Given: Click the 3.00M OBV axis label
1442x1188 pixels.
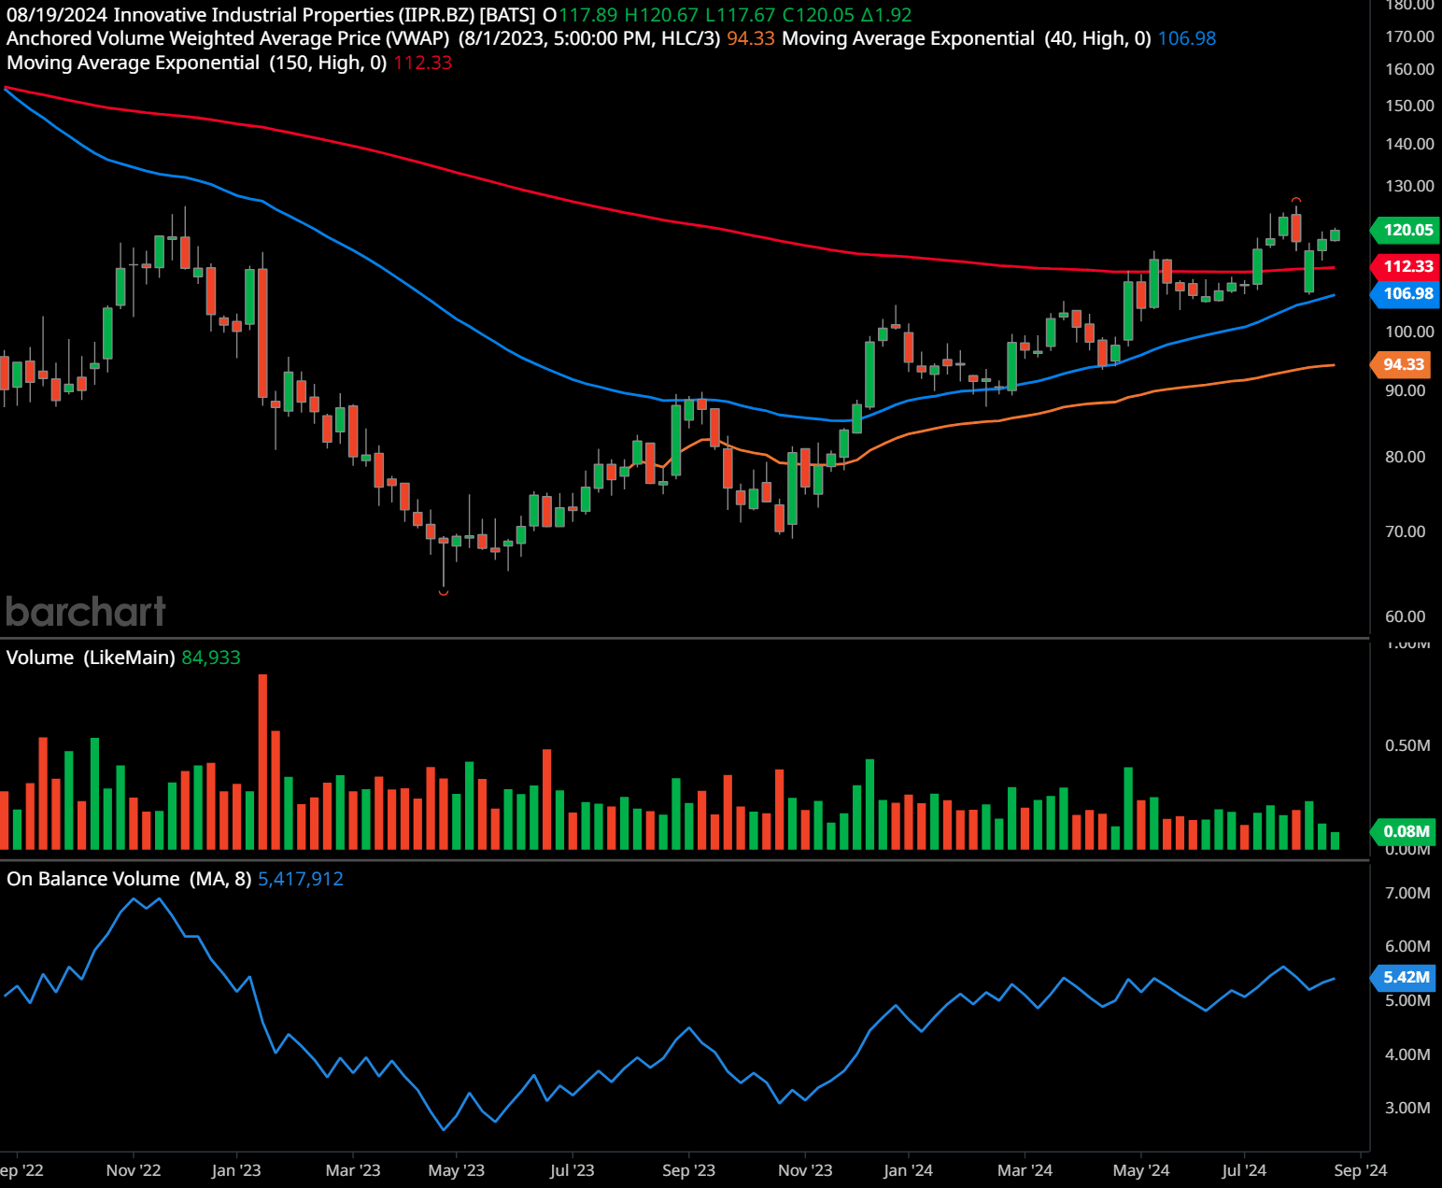Looking at the screenshot, I should point(1407,1108).
